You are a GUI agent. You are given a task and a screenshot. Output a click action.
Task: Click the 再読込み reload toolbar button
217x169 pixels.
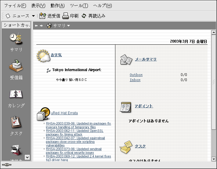click(93, 16)
